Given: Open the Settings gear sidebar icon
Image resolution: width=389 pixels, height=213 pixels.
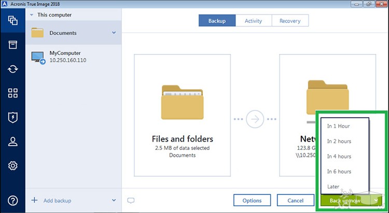Looking at the screenshot, I should 12,166.
